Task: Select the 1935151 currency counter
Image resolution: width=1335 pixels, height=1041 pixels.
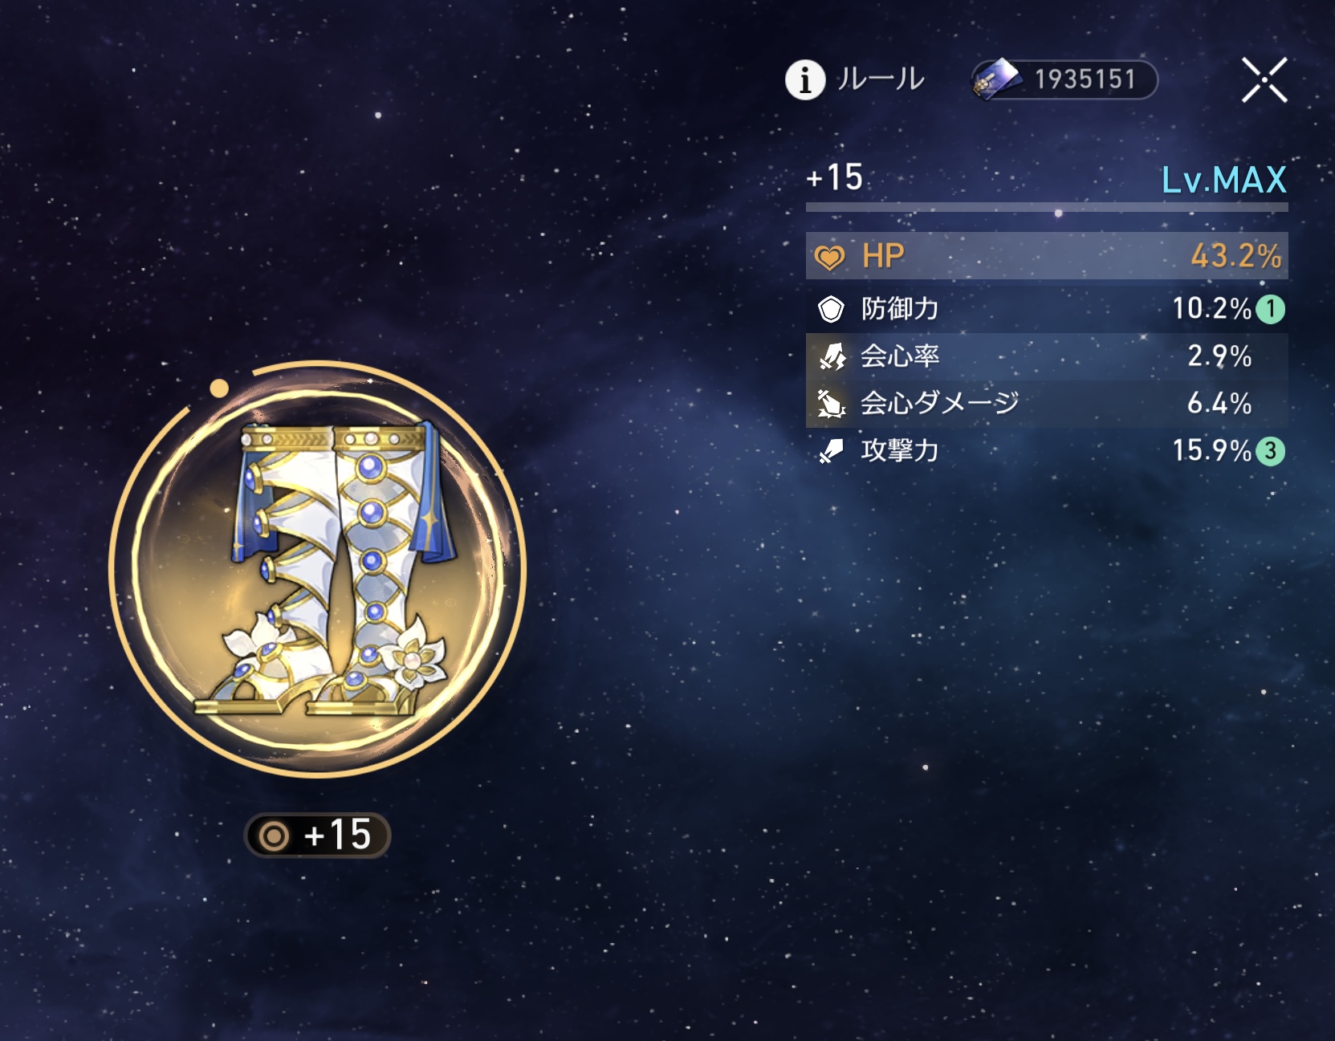Action: (1064, 79)
